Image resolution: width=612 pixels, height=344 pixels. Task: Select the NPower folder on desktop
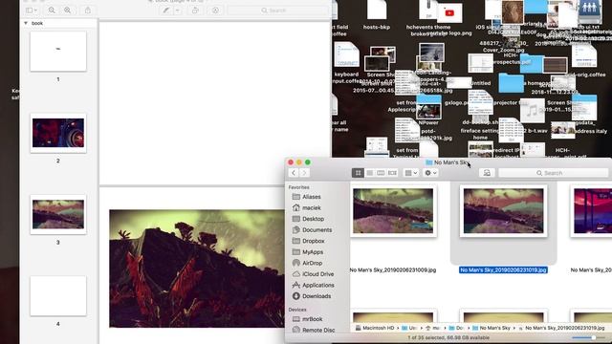click(x=428, y=111)
